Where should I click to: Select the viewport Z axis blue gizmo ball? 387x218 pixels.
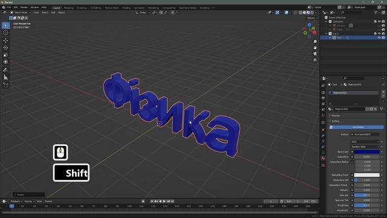pyautogui.click(x=309, y=25)
